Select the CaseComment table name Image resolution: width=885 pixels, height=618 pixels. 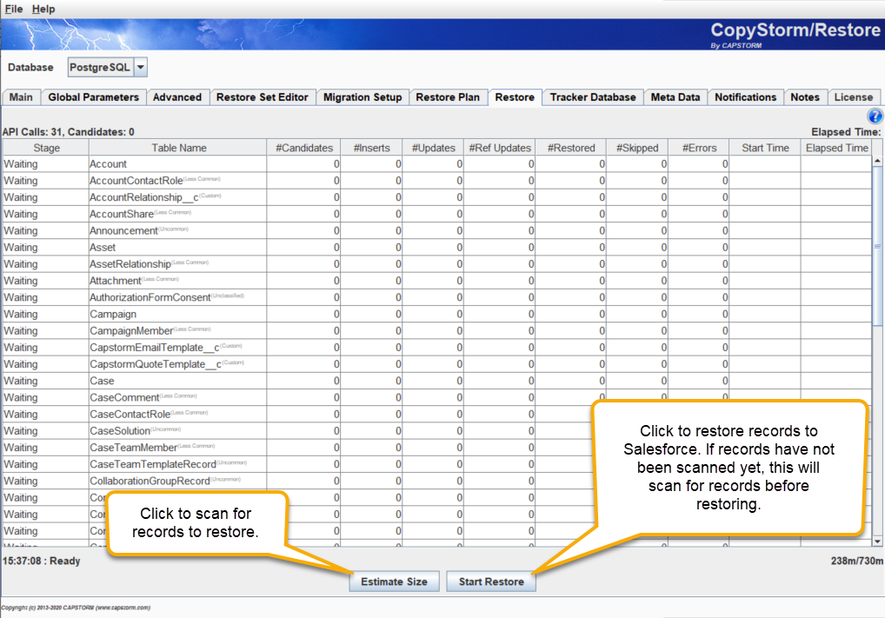coord(124,397)
